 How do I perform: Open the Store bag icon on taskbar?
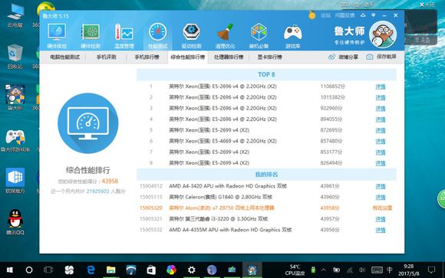tap(151, 270)
